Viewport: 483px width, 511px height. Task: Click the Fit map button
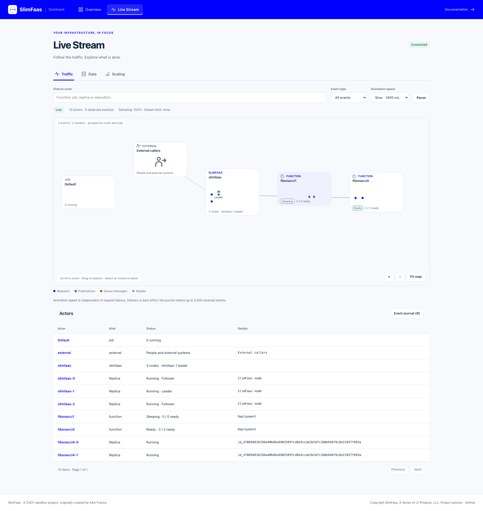coord(416,276)
